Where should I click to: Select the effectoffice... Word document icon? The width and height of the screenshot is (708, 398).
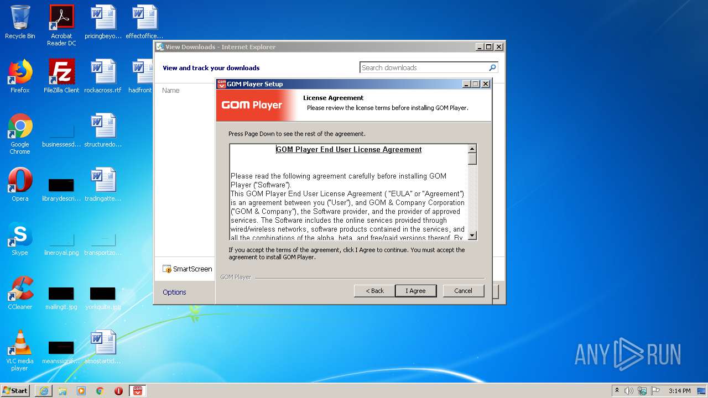144,22
